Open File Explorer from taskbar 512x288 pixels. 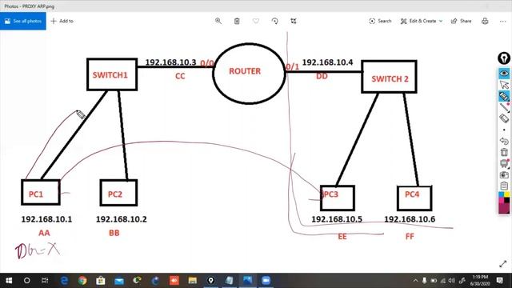192,281
